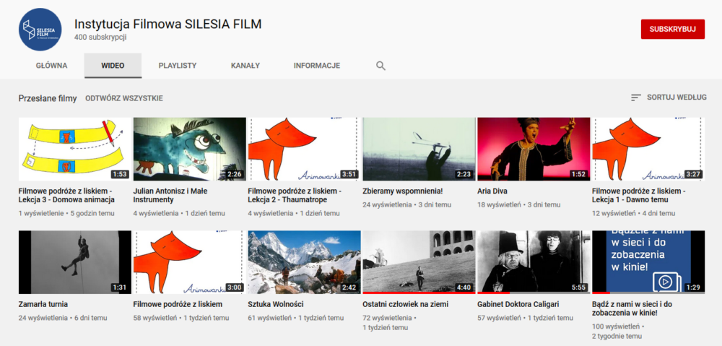Click the Przesłane filmy heading
The image size is (722, 346).
tap(48, 98)
